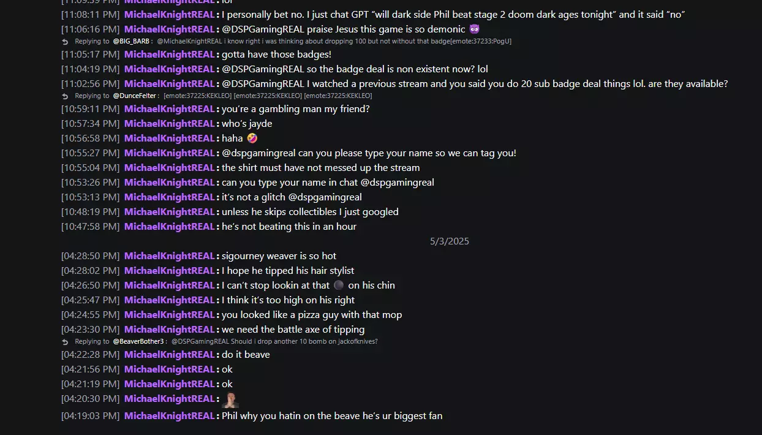Click MichaelKnightREAL username at 11:08:11 PM
The height and width of the screenshot is (435, 762).
pos(170,15)
